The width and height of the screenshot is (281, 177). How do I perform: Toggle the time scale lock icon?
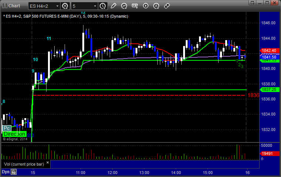(14, 172)
